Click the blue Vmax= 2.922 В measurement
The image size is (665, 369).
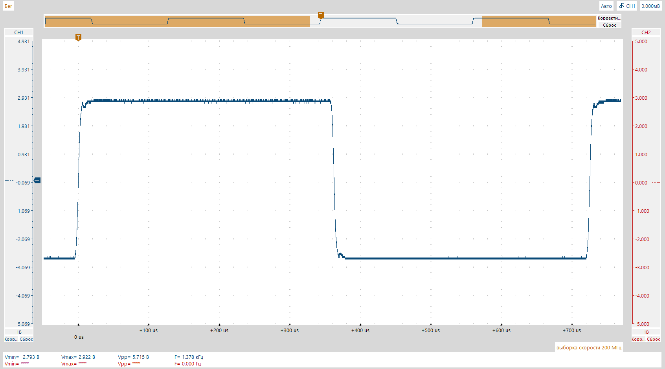(78, 357)
